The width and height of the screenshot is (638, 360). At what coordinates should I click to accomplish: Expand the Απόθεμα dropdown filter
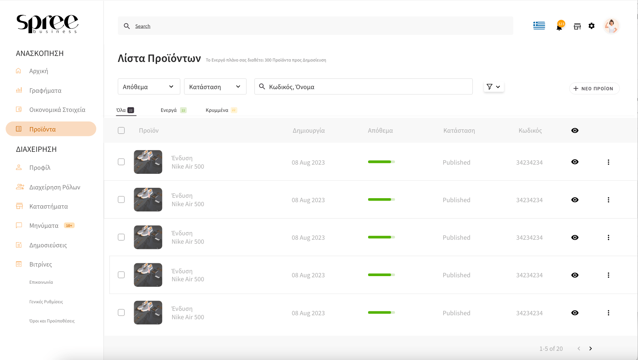[149, 87]
